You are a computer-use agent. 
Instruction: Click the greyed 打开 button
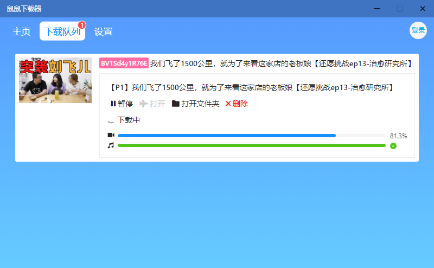click(x=152, y=104)
